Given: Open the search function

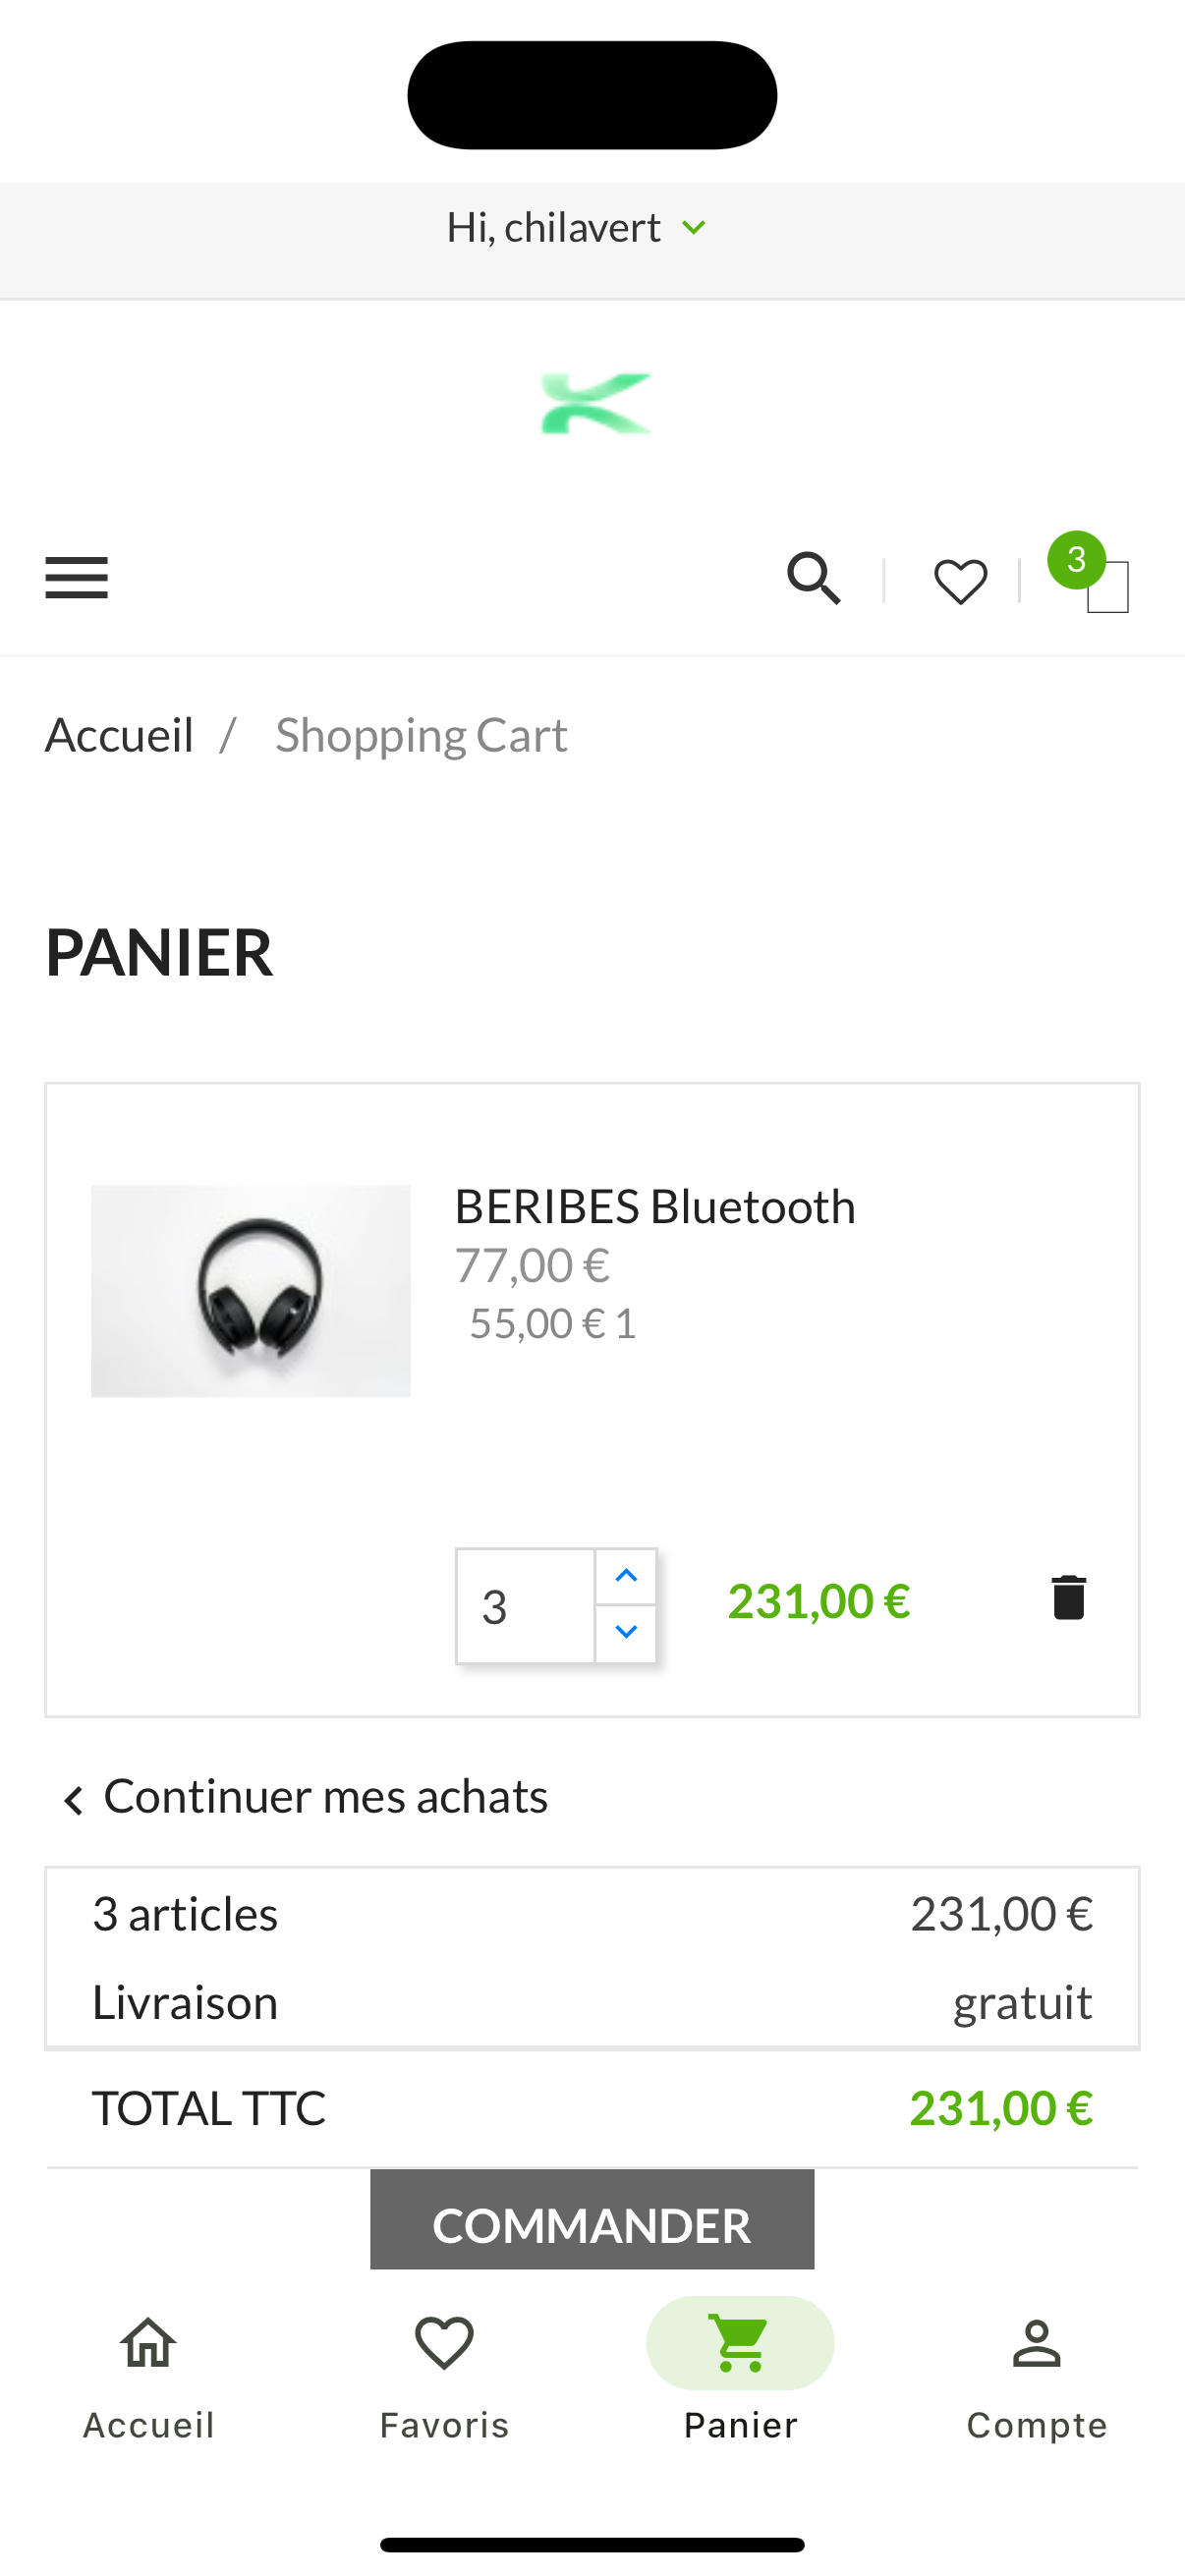Looking at the screenshot, I should coord(813,578).
